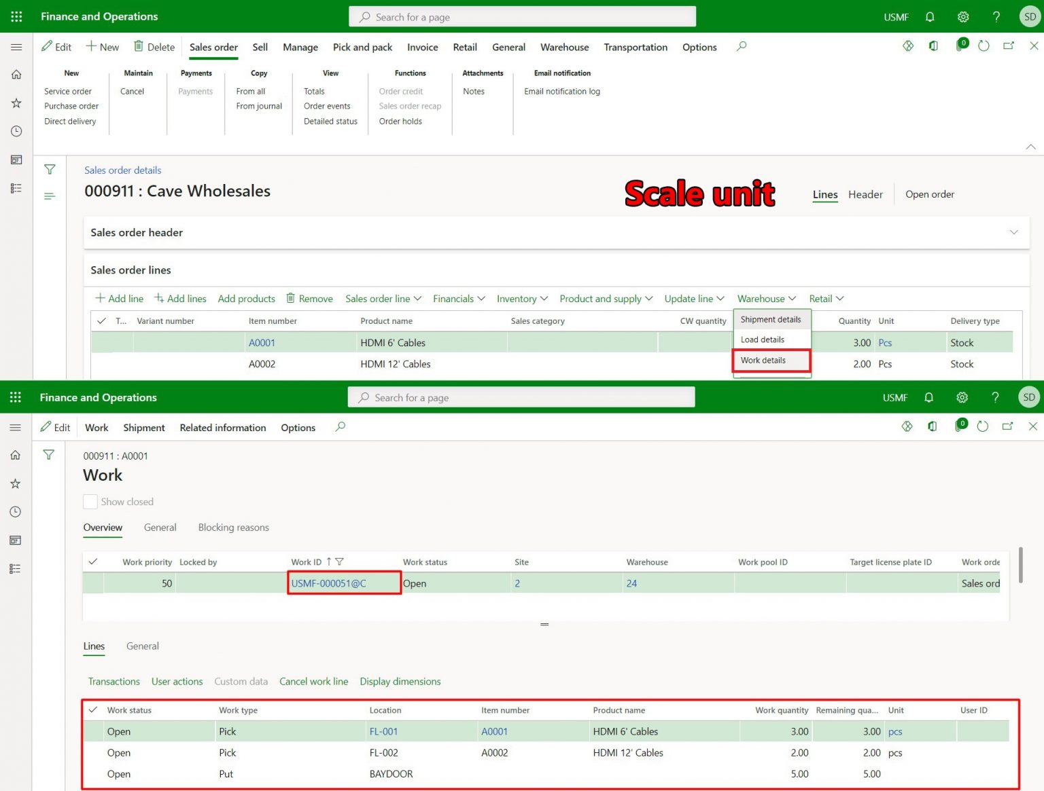Open Workspaces icon in top sidebar
The height and width of the screenshot is (791, 1044).
click(x=16, y=160)
